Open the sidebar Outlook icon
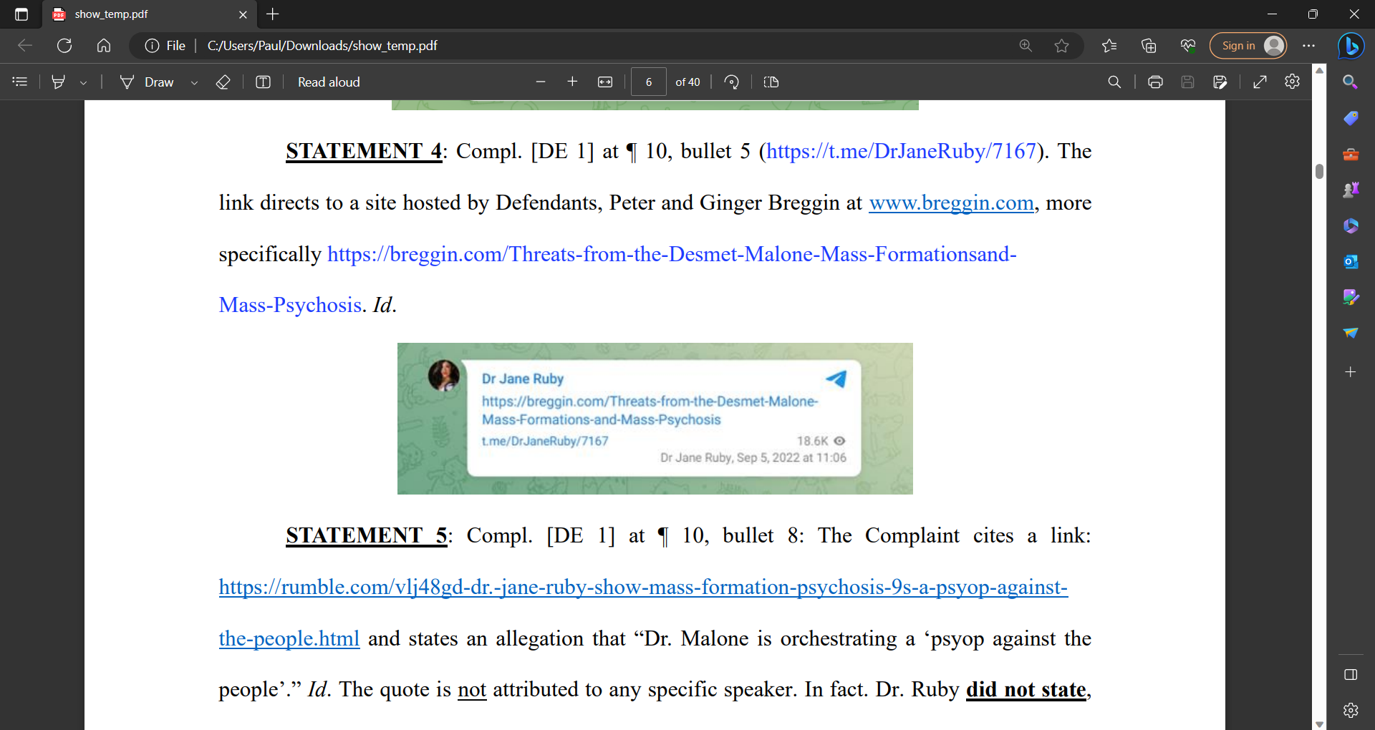 pos(1351,262)
